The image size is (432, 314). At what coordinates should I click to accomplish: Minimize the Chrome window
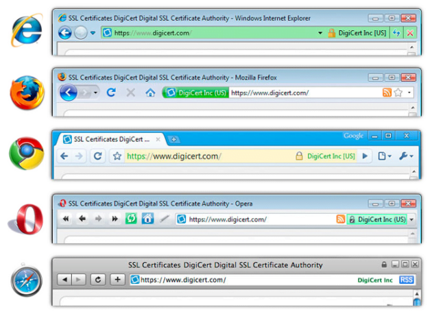pos(374,136)
